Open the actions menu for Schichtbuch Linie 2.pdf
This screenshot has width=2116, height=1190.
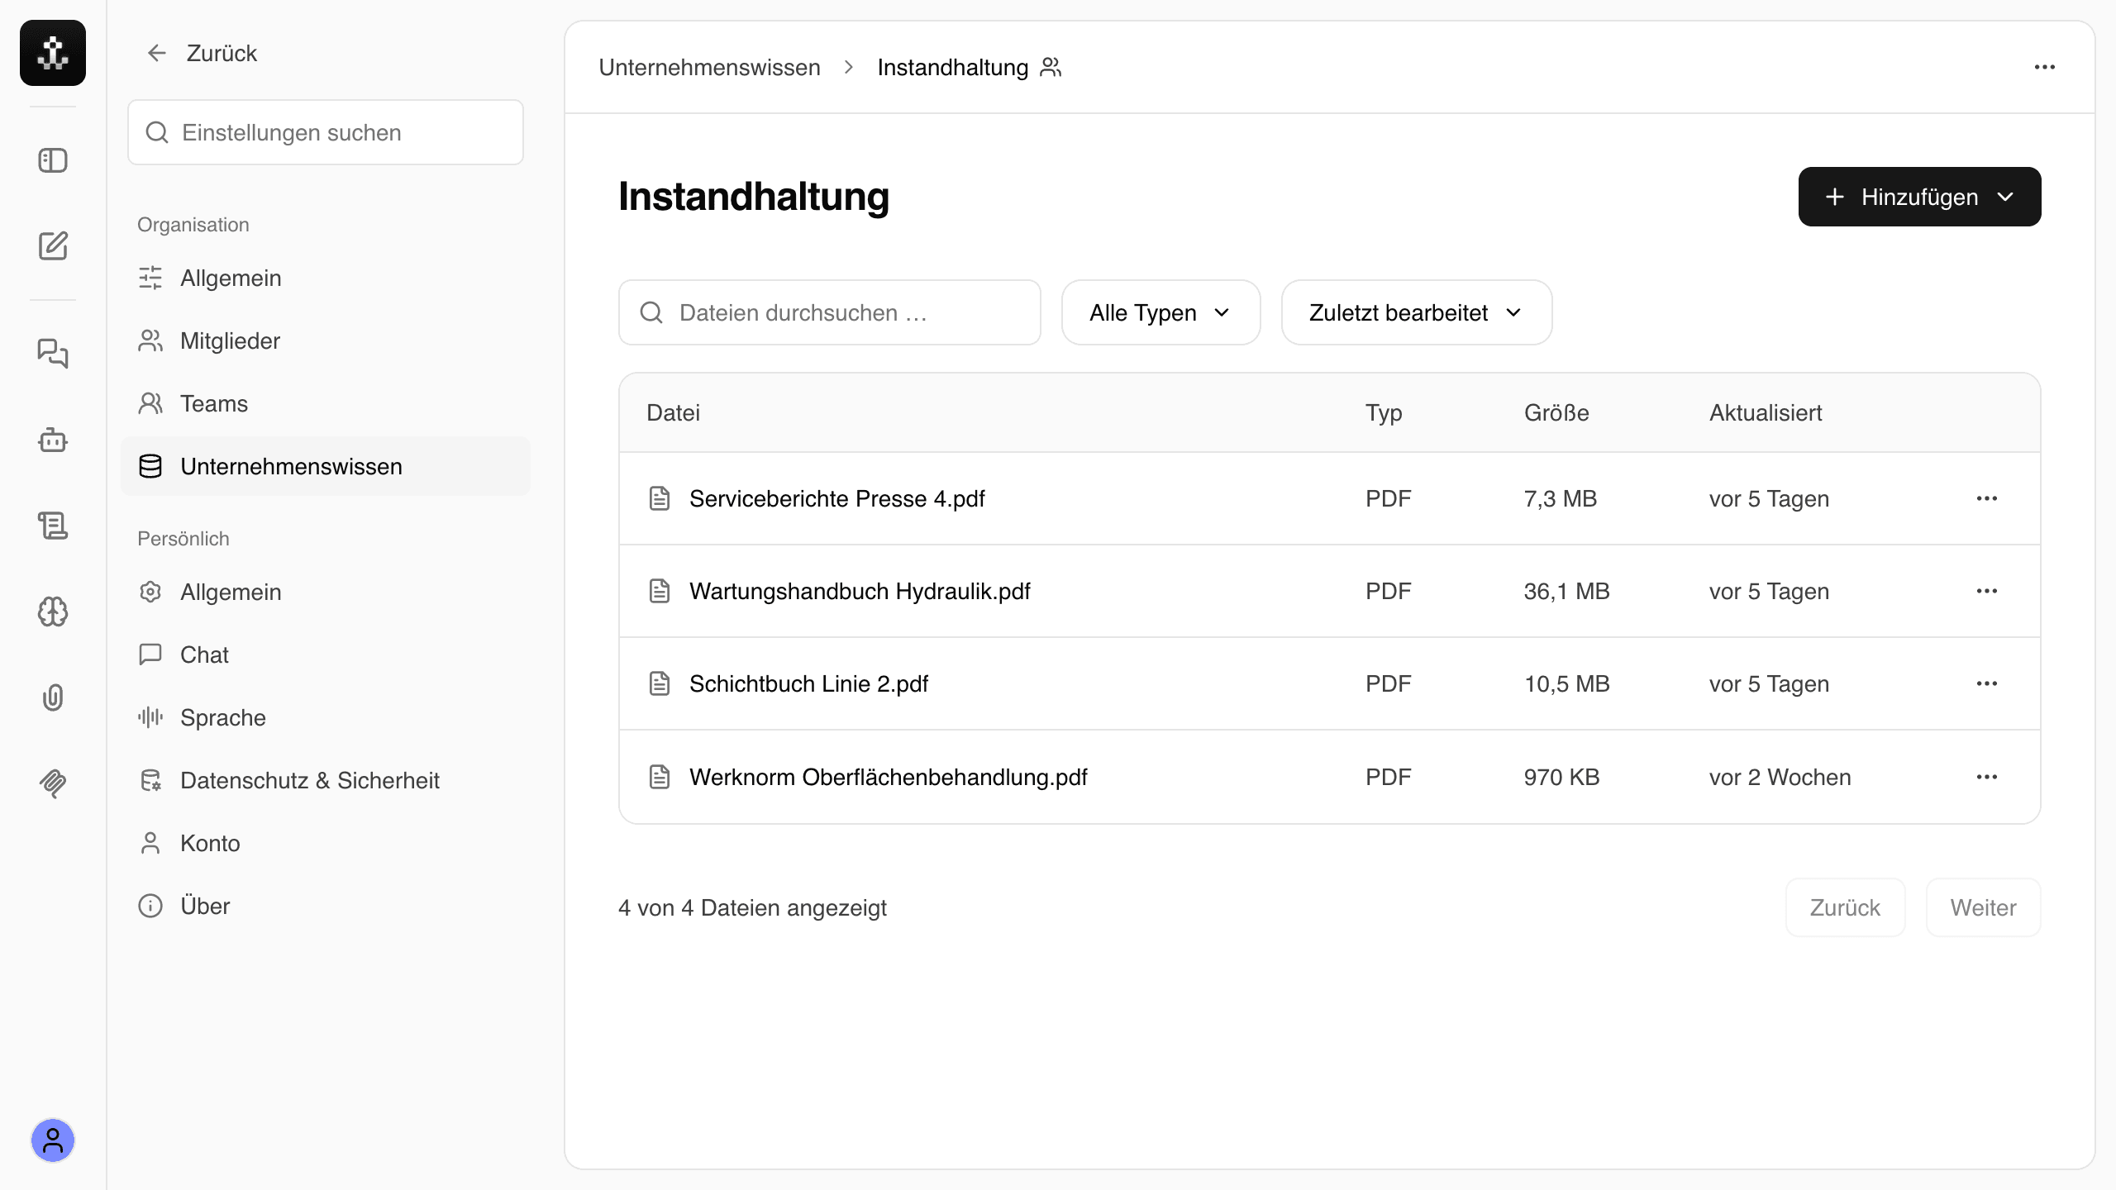[1987, 683]
